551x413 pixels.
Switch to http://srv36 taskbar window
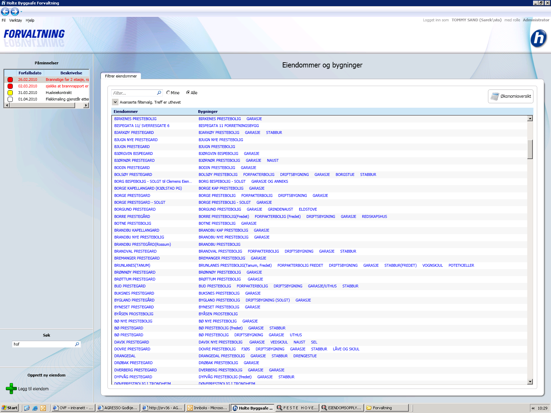(162, 408)
